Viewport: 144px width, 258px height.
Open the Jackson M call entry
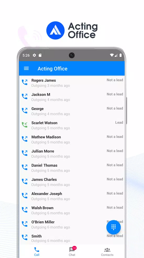point(72,97)
